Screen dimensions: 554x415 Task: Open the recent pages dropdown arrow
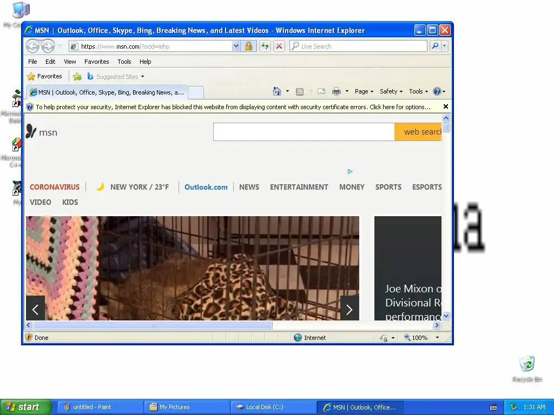(60, 46)
